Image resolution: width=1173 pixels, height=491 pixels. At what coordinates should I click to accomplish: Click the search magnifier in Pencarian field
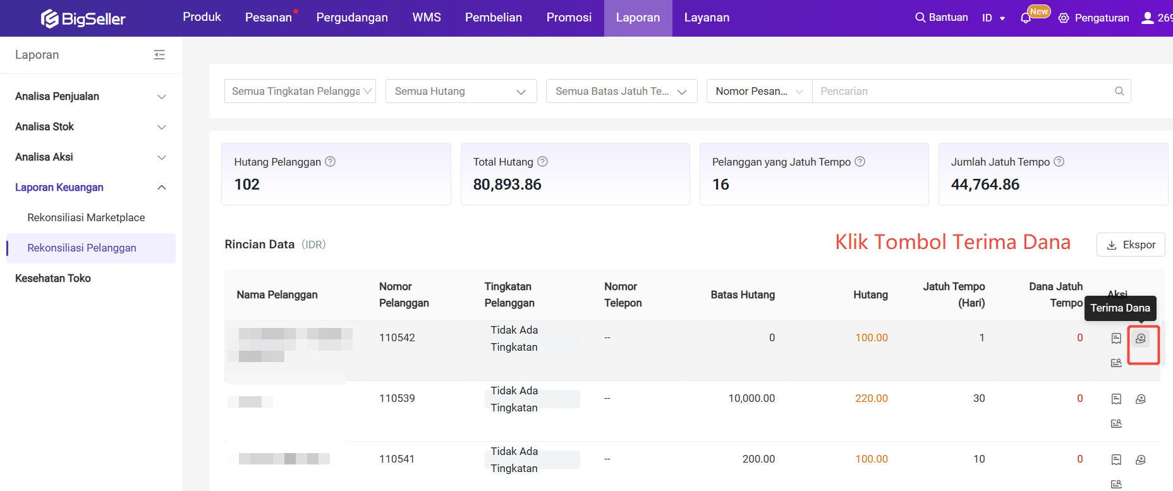[1119, 91]
